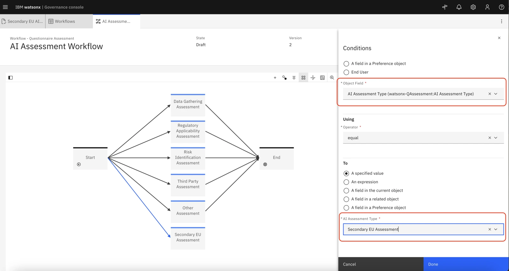
Task: Open the tab bar overflow menu (three dots)
Action: (x=501, y=21)
